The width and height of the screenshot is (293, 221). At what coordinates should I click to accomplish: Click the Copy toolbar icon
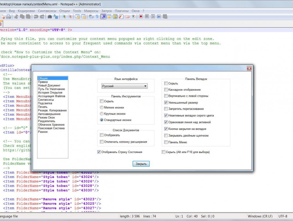click(x=22, y=17)
